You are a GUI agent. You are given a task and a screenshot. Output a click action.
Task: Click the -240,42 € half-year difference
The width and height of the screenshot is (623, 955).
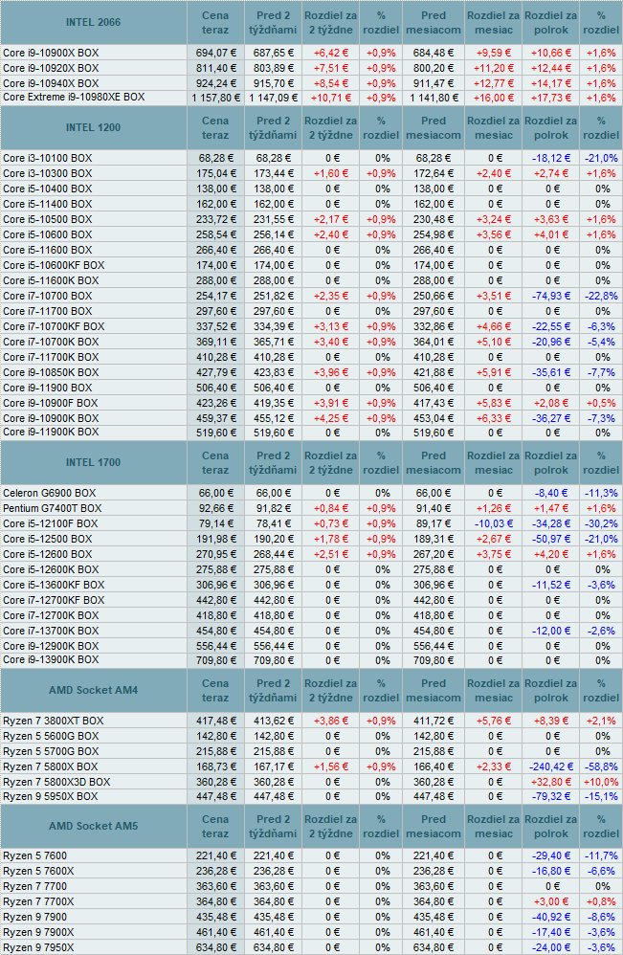[550, 766]
